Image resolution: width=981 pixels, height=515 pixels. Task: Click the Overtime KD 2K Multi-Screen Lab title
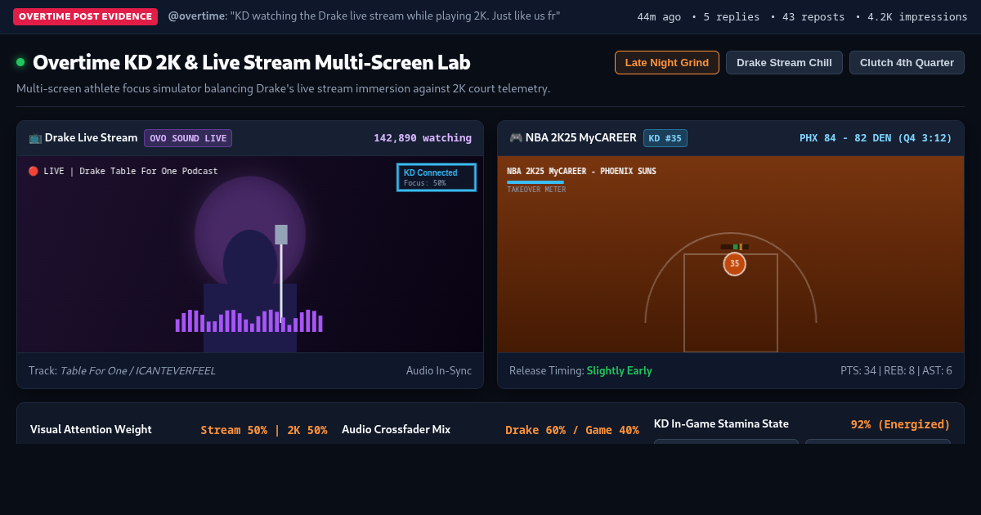252,62
